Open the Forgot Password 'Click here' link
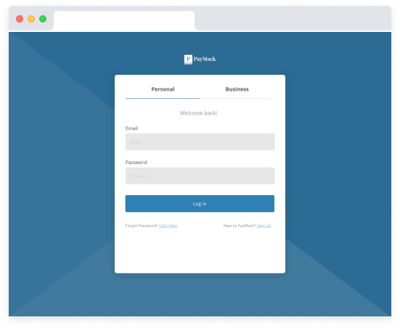Image resolution: width=400 pixels, height=328 pixels. 168,226
